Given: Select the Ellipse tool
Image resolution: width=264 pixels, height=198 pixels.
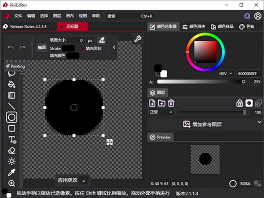Looking at the screenshot, I should 11,117.
